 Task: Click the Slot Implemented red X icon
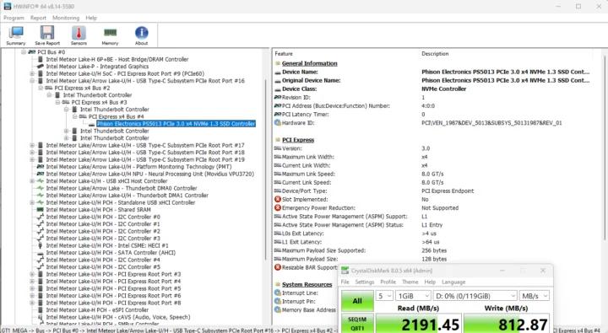point(278,200)
